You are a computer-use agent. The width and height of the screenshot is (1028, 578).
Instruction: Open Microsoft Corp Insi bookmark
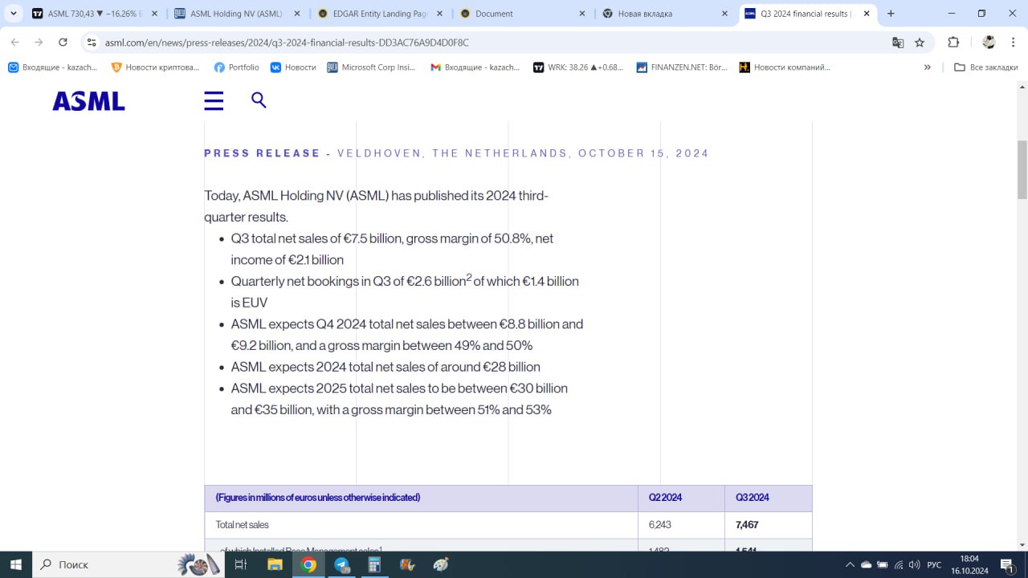[x=371, y=67]
